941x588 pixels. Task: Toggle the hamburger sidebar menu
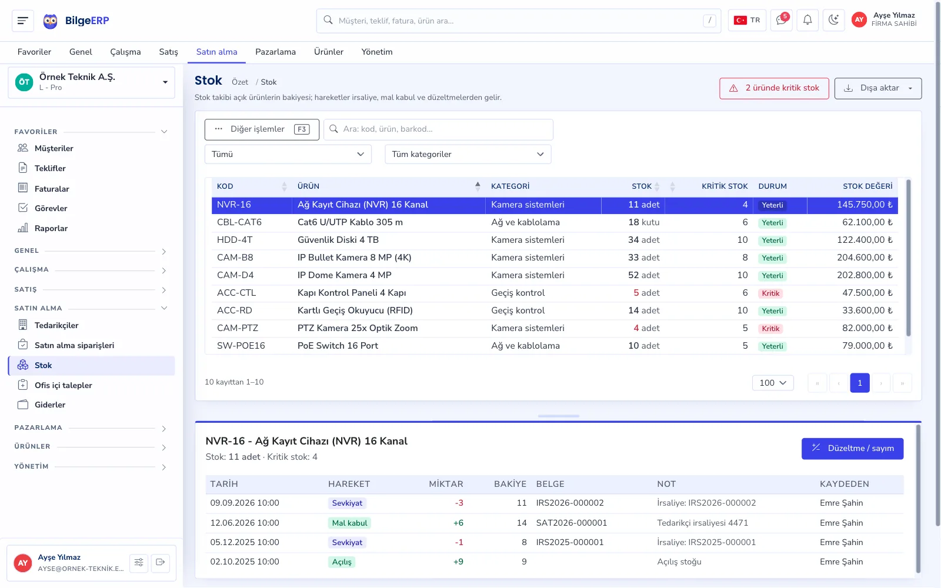(x=23, y=21)
